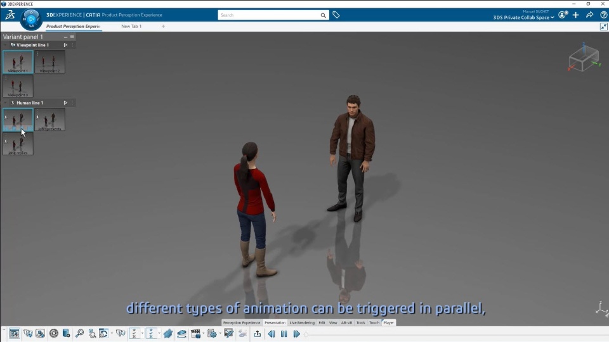Image resolution: width=609 pixels, height=342 pixels.
Task: Click the image with pencil icon in toolbar
Action: (229, 334)
